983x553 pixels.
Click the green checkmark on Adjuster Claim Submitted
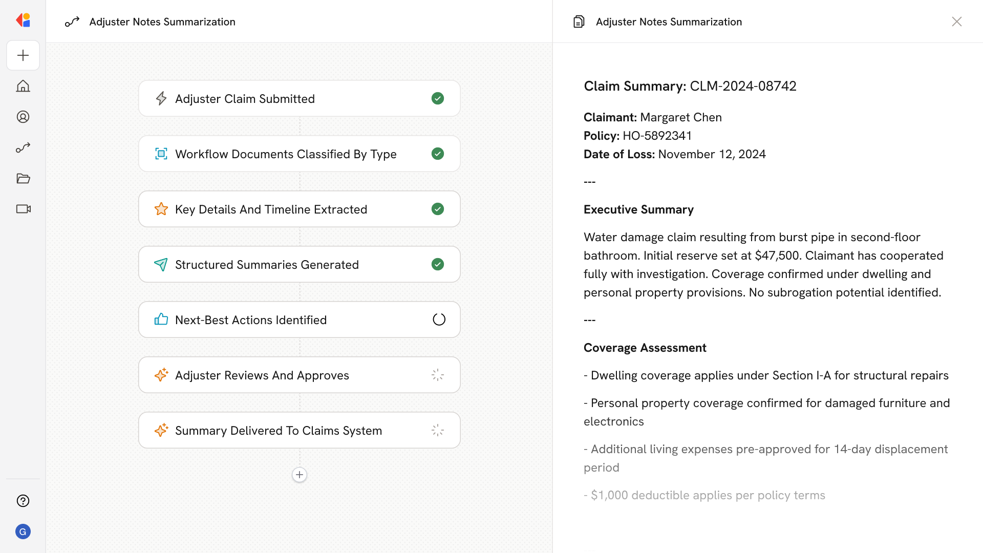[x=437, y=98]
